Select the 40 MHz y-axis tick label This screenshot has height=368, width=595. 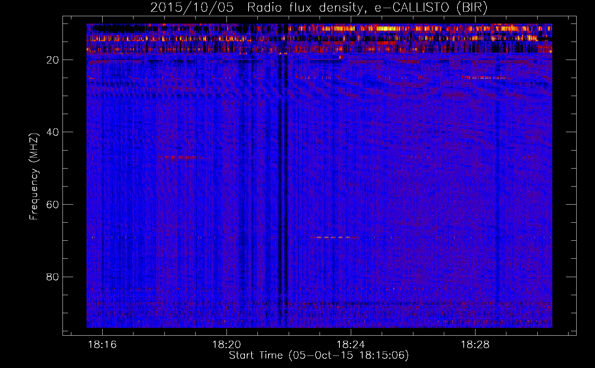click(53, 132)
